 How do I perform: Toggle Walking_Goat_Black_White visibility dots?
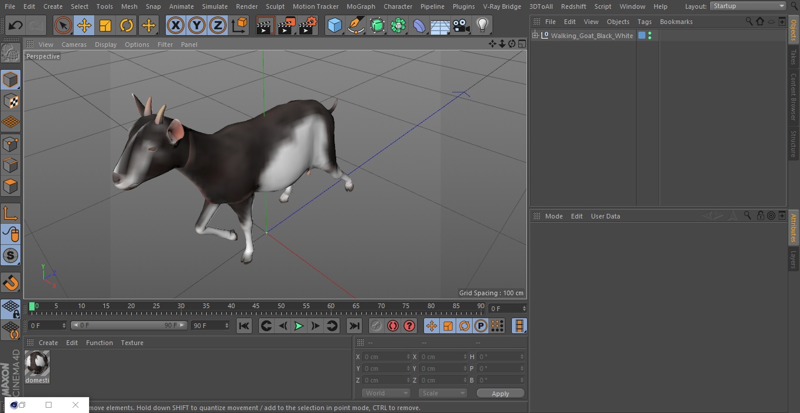[649, 36]
